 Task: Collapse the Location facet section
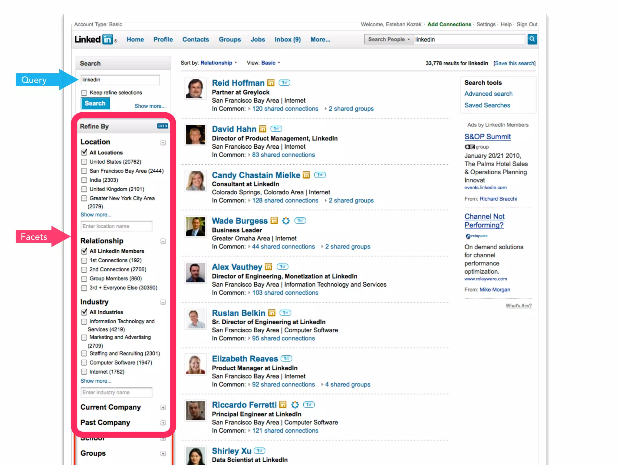(163, 143)
